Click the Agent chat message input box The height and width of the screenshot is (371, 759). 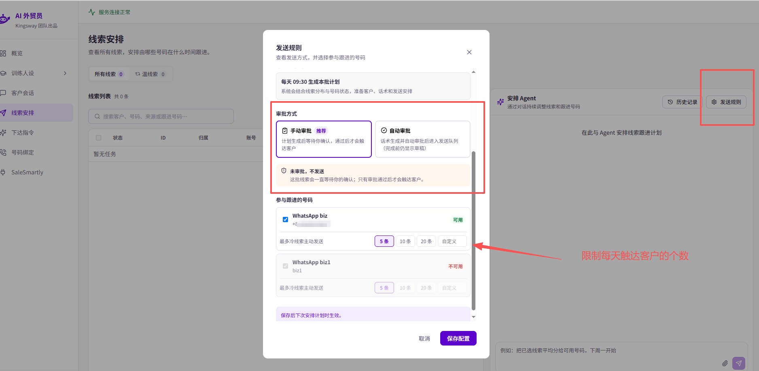coord(621,356)
